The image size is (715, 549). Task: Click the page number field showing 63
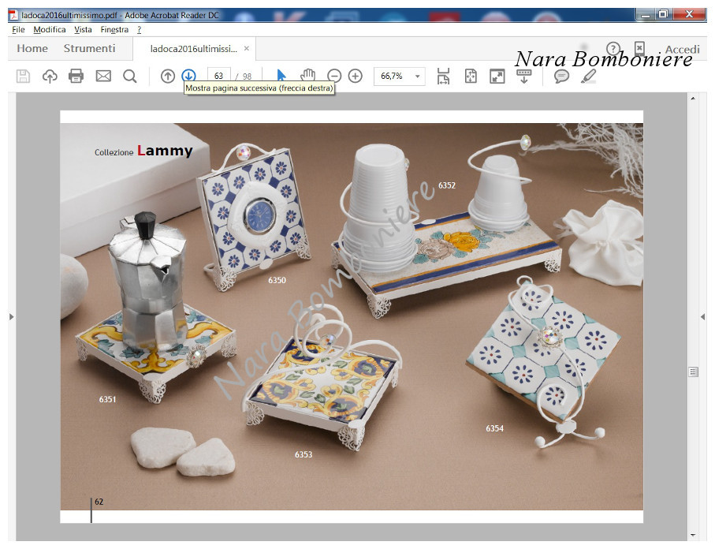coord(218,77)
